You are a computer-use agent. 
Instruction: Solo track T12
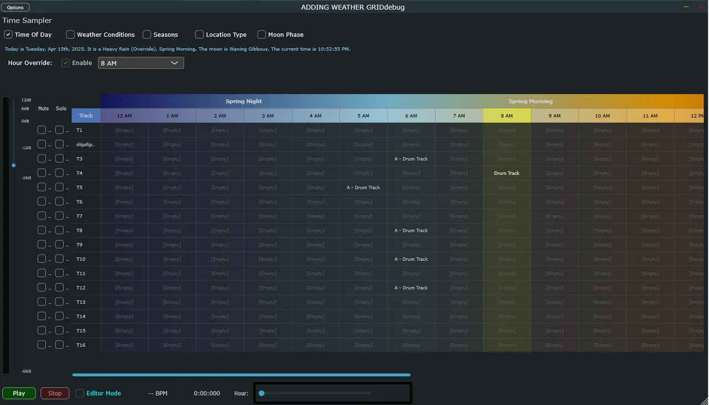tap(59, 288)
